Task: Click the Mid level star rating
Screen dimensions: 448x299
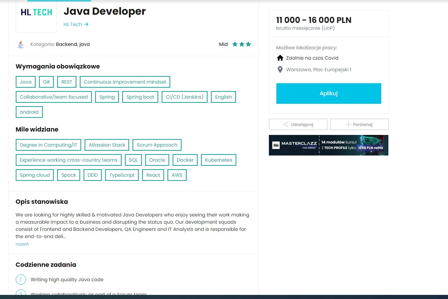Action: (x=241, y=44)
